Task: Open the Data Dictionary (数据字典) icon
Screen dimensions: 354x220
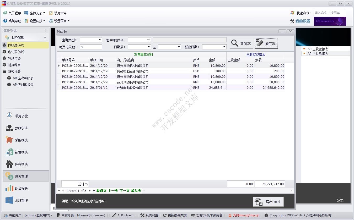Action: 9,128
